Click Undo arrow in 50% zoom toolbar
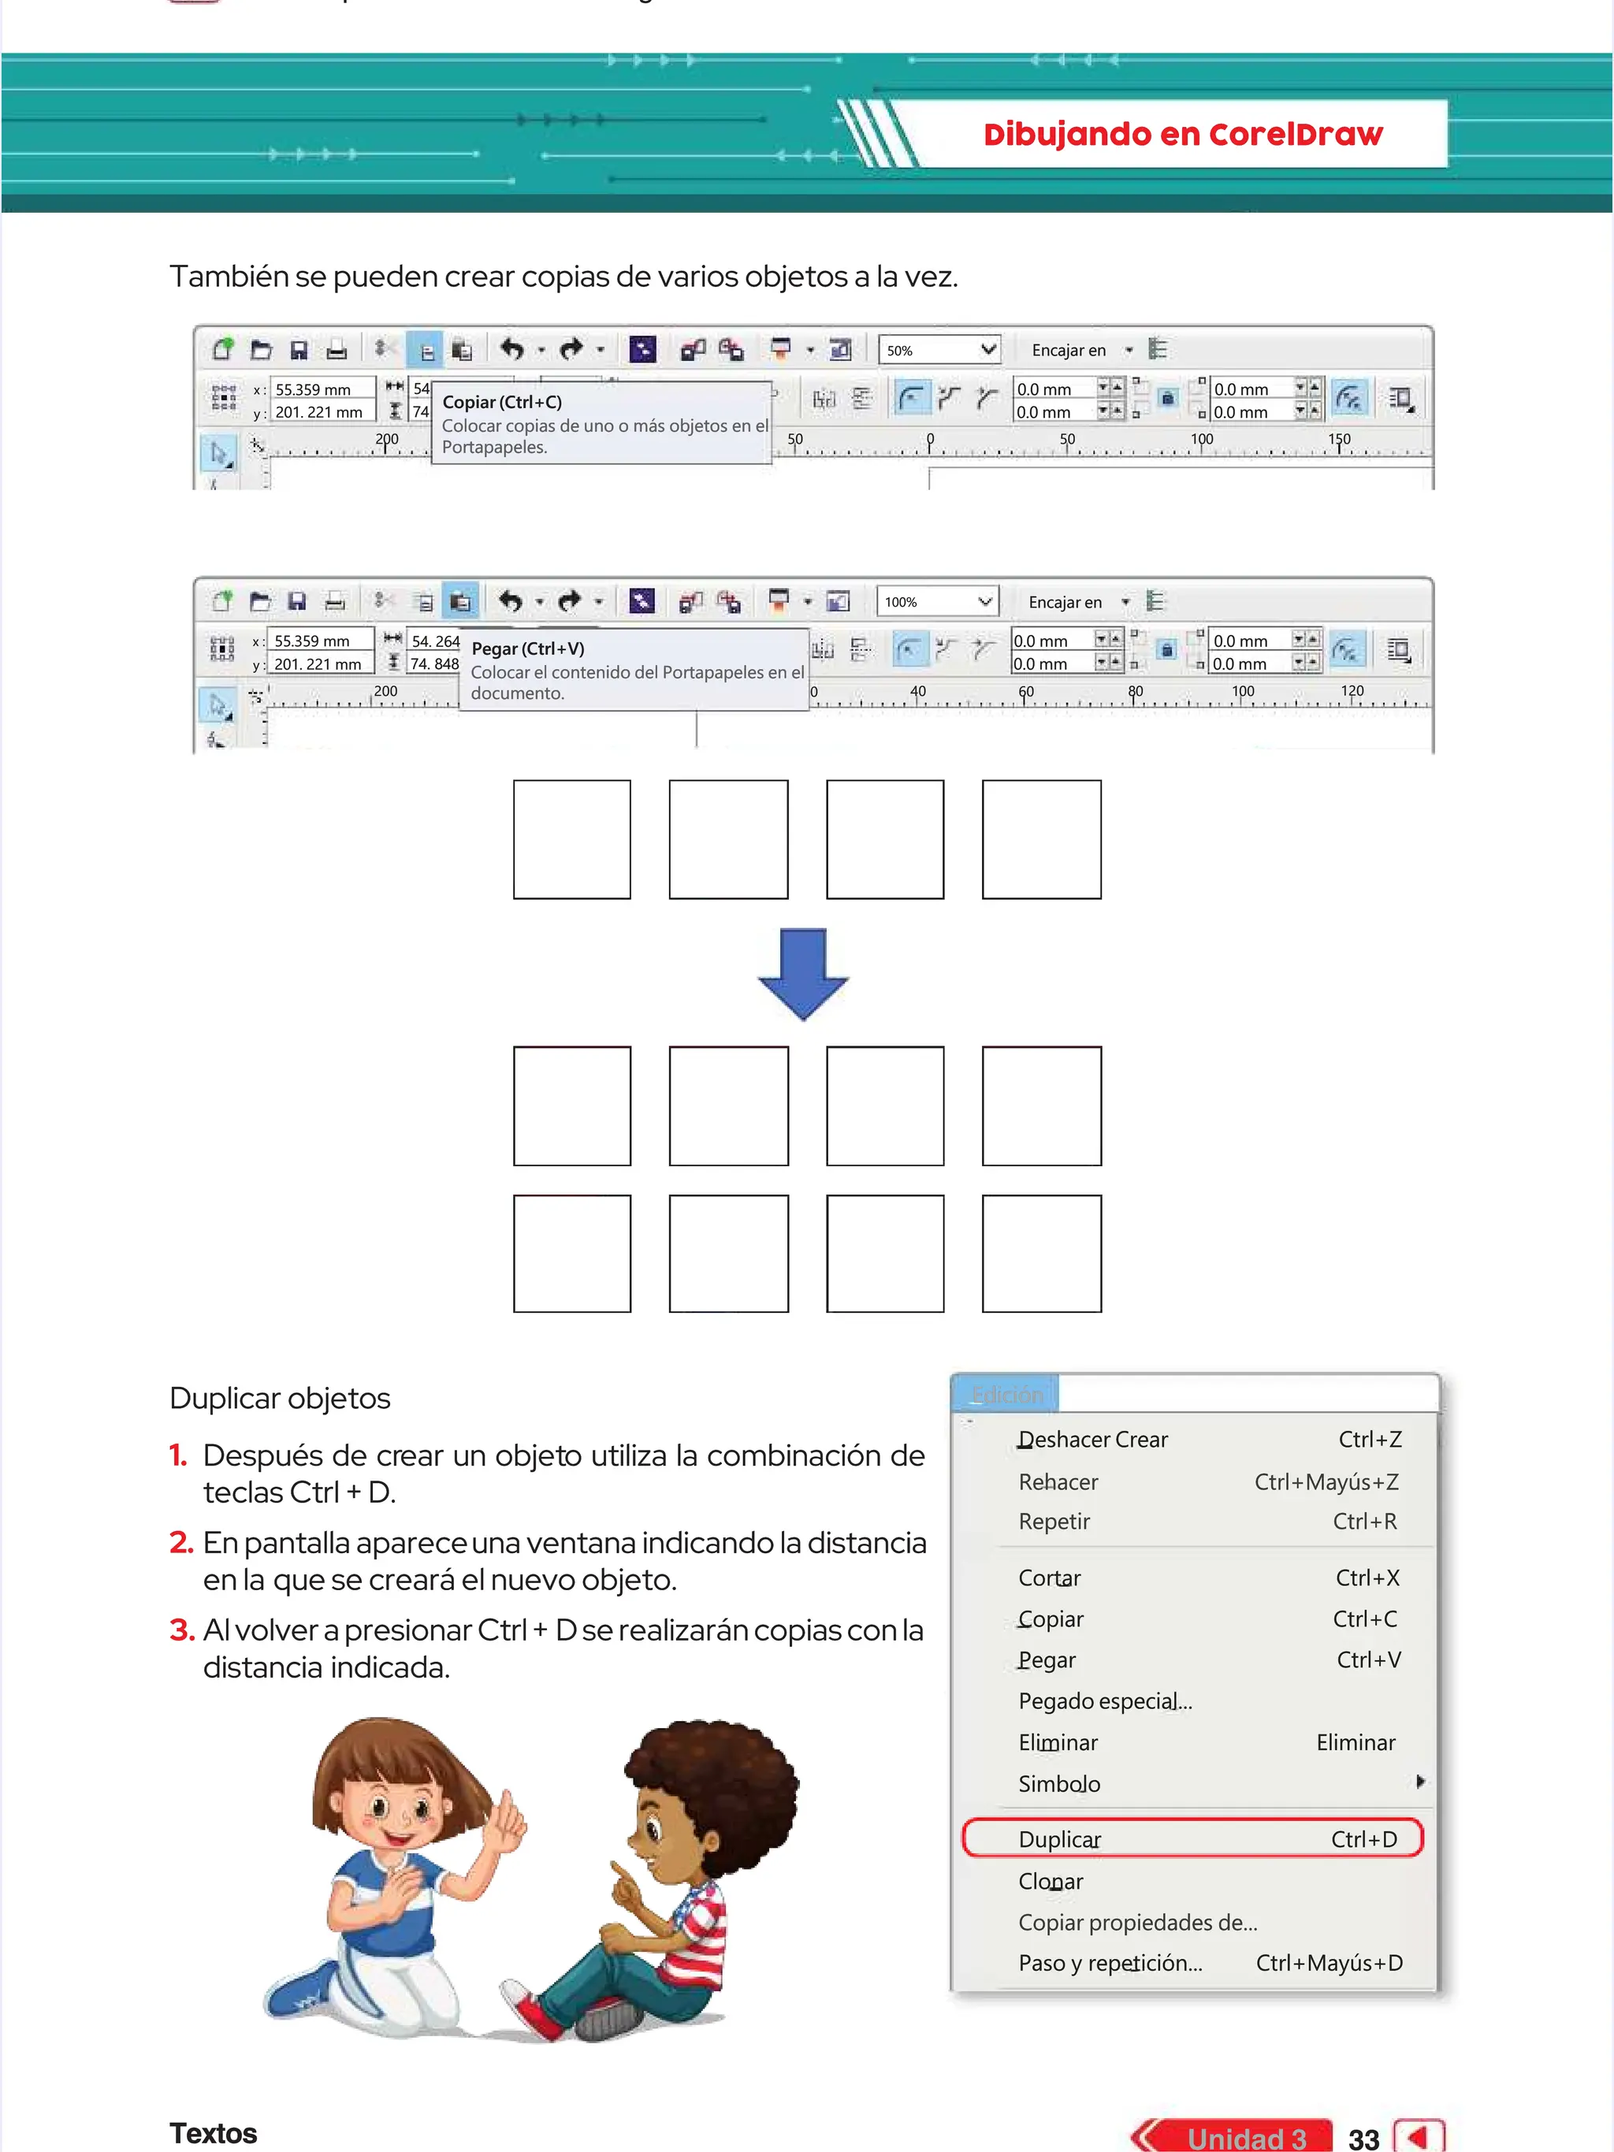Screen dimensions: 1614x2152 (511, 349)
